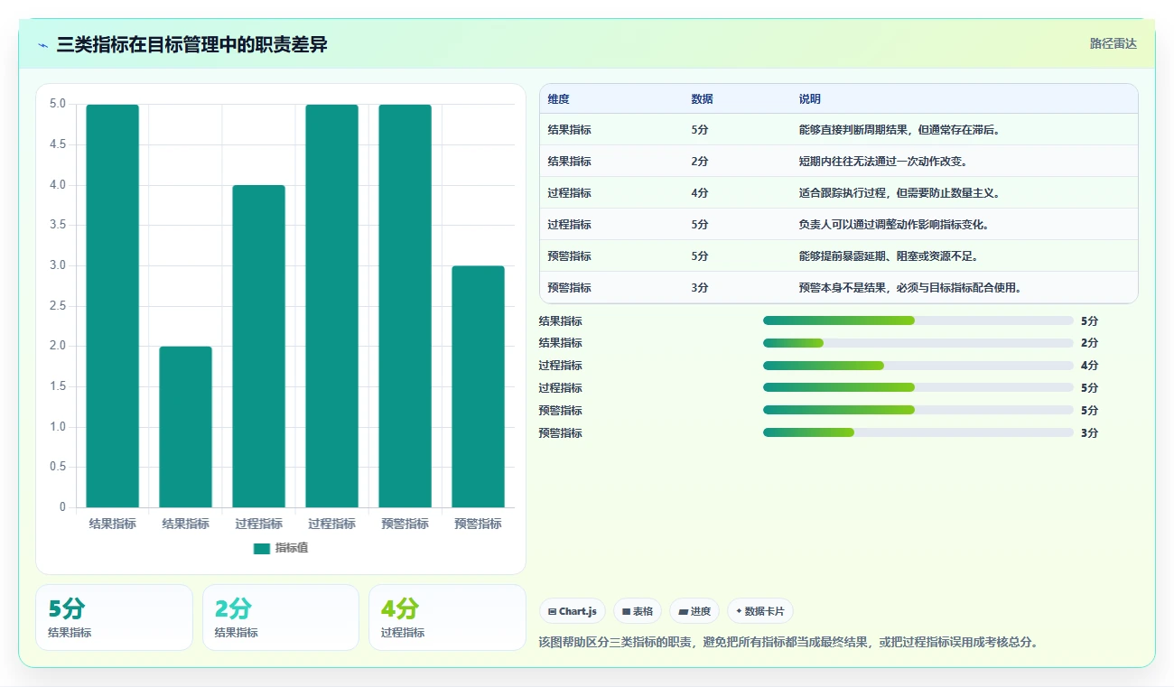1174x687 pixels.
Task: Select the 进度 tag
Action: 694,611
